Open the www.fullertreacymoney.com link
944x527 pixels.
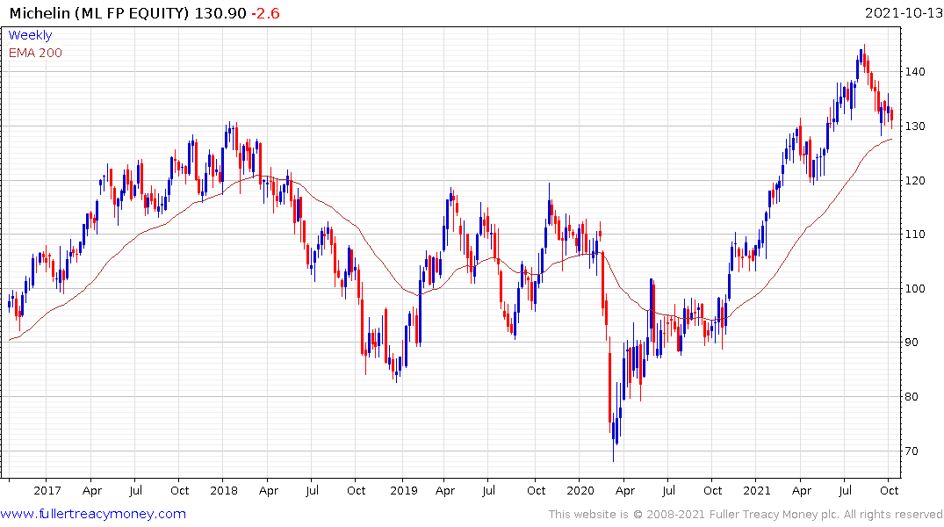pyautogui.click(x=93, y=514)
